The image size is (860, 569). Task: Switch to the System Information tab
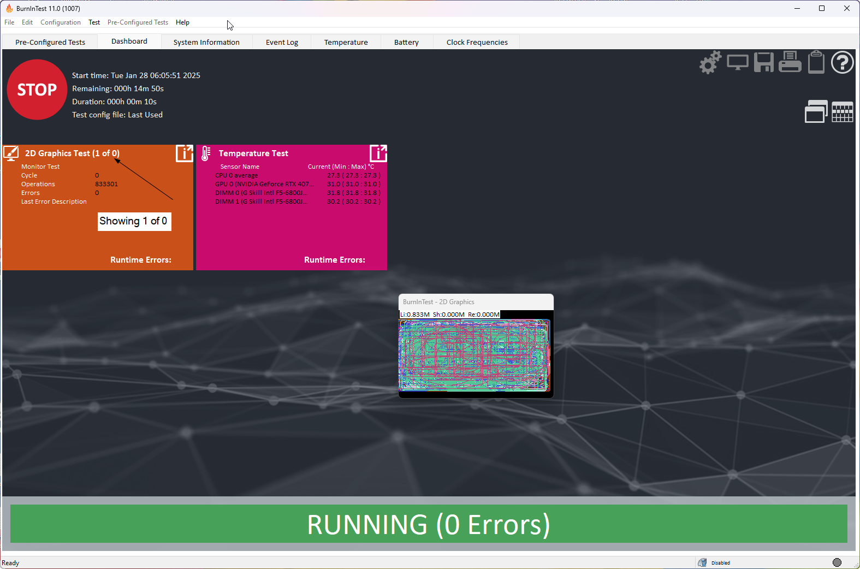[x=206, y=42]
